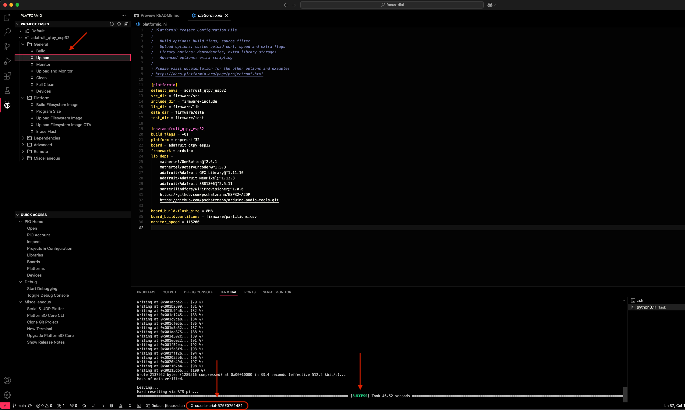The width and height of the screenshot is (685, 410).
Task: Collapse the PIO Home group
Action: pyautogui.click(x=20, y=221)
